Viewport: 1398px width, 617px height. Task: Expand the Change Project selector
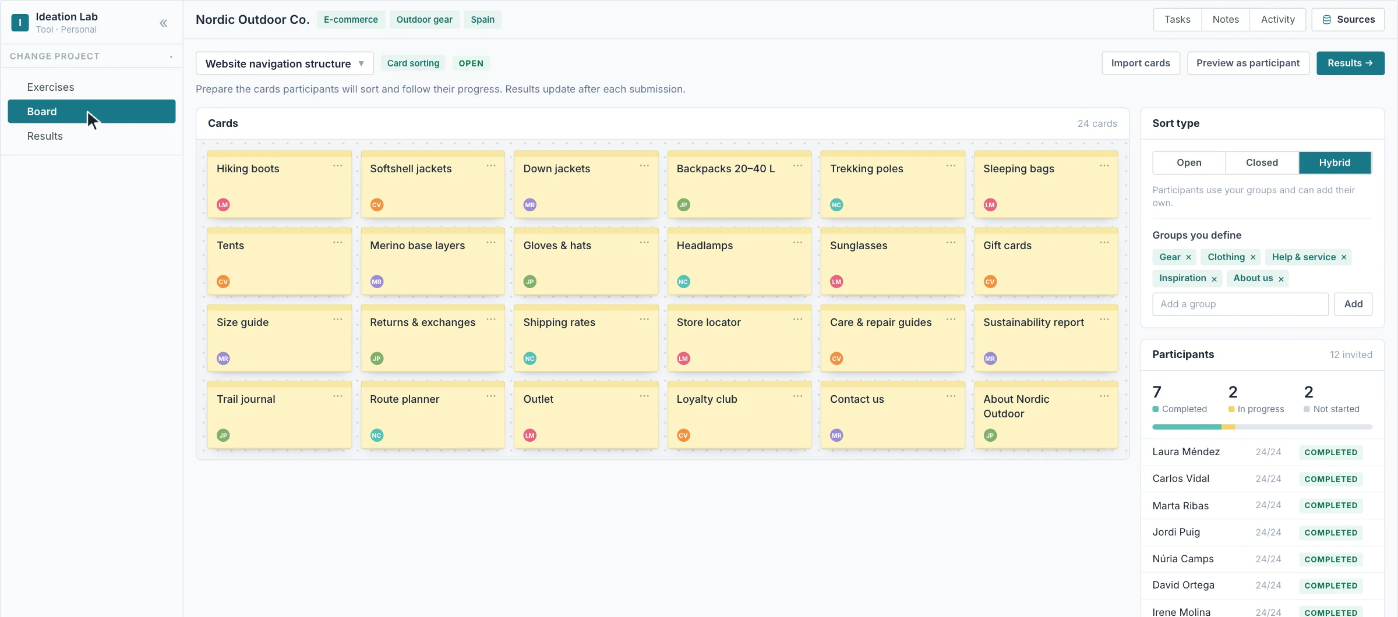tap(91, 56)
